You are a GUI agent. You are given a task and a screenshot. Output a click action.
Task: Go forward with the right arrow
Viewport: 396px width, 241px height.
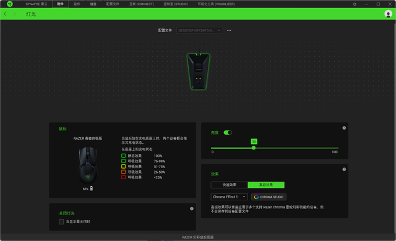[14, 14]
